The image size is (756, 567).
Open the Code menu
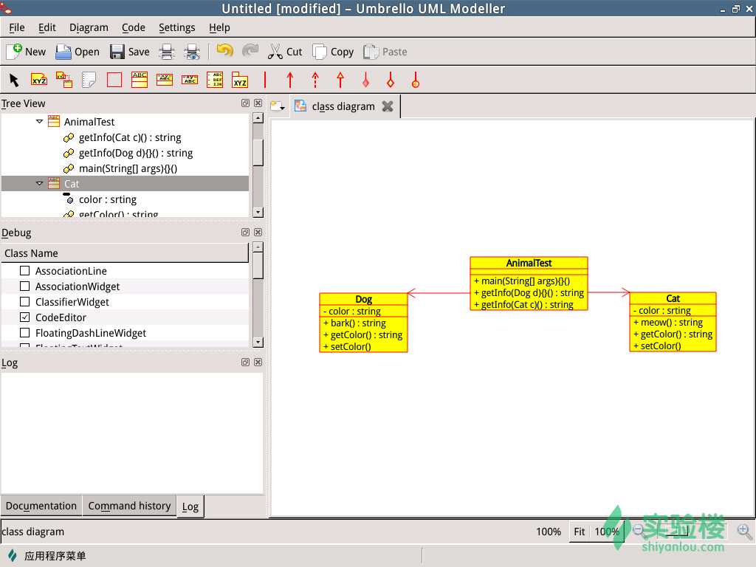click(133, 27)
